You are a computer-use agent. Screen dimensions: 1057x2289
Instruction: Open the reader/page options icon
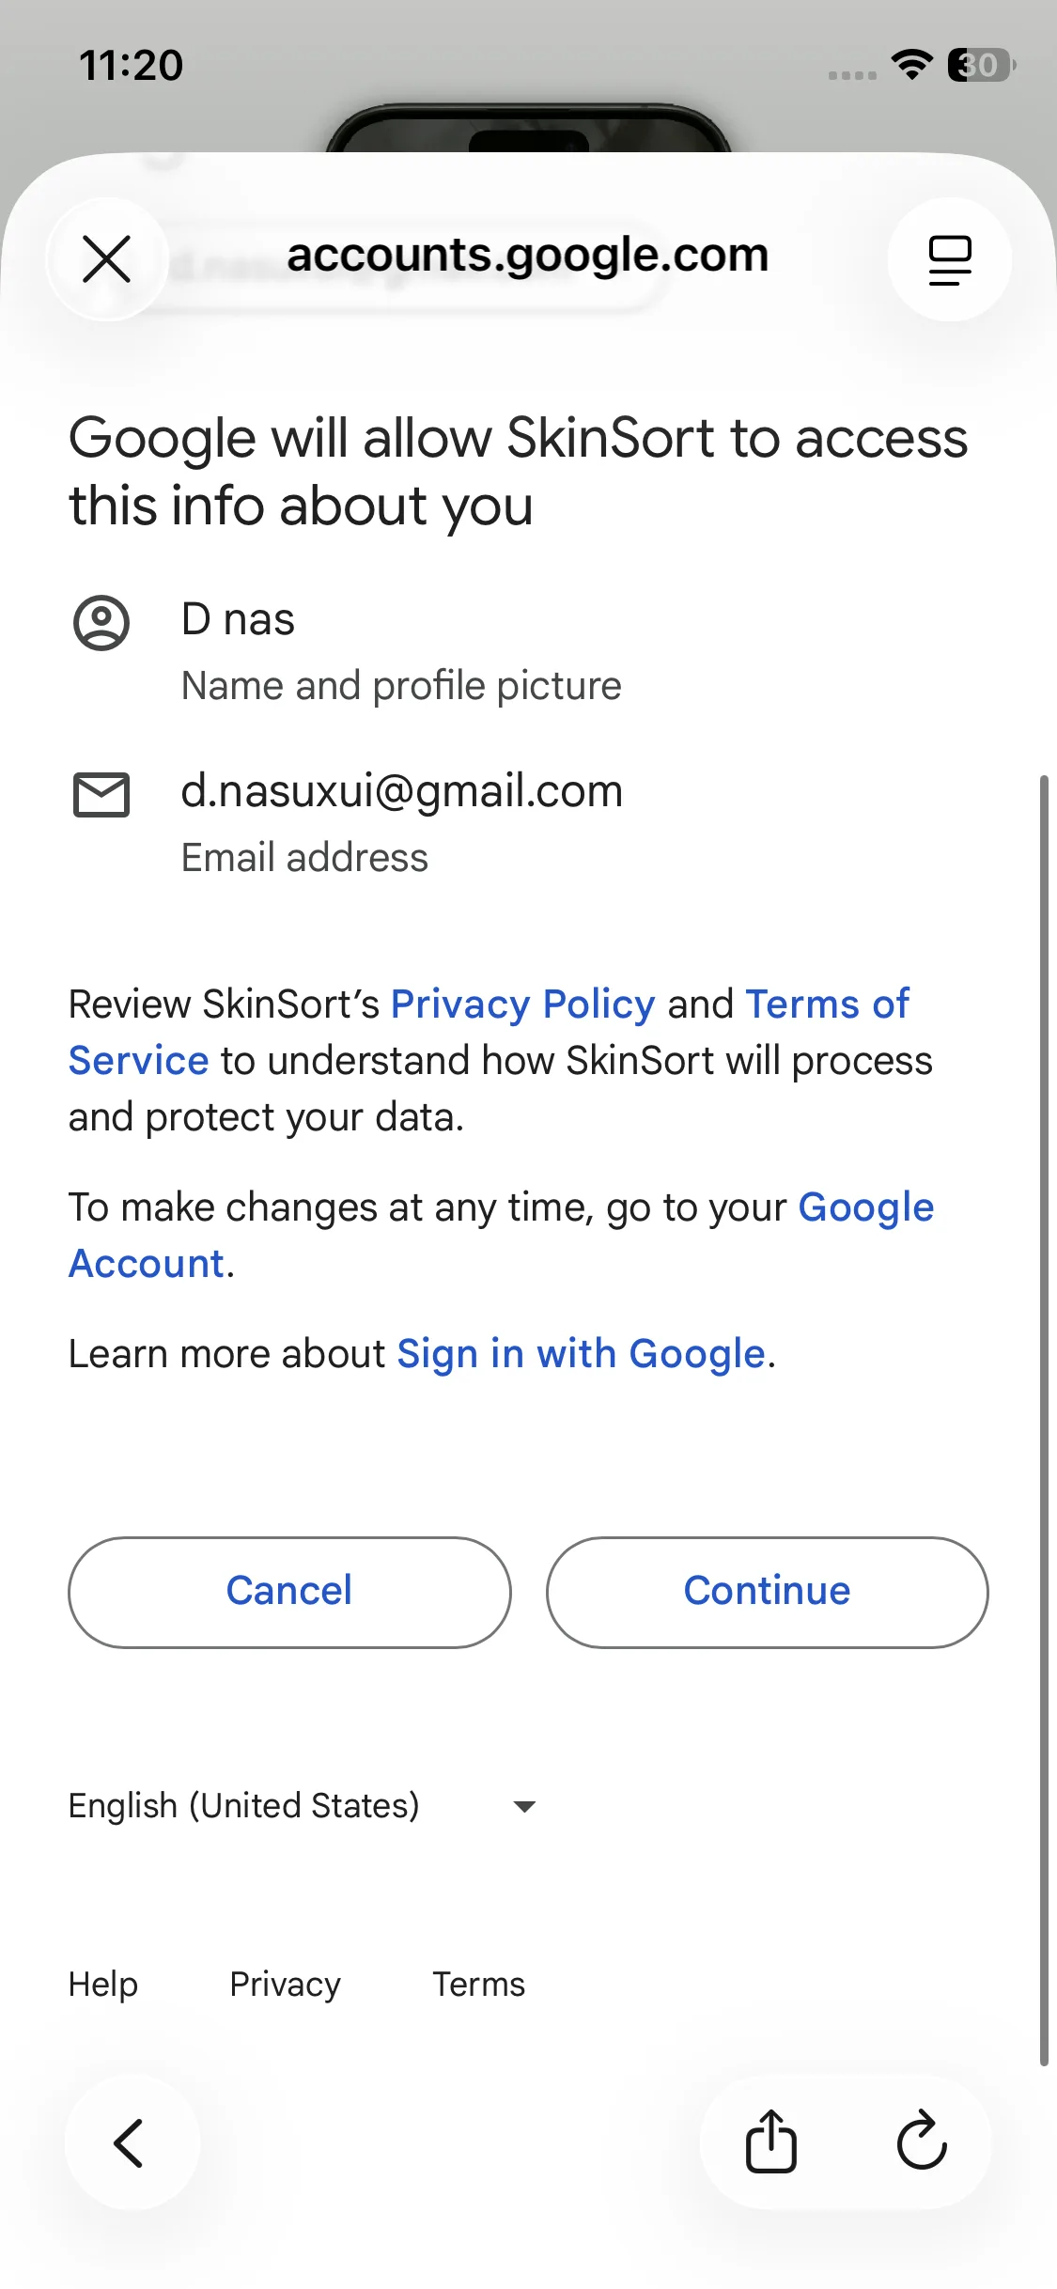pos(949,259)
